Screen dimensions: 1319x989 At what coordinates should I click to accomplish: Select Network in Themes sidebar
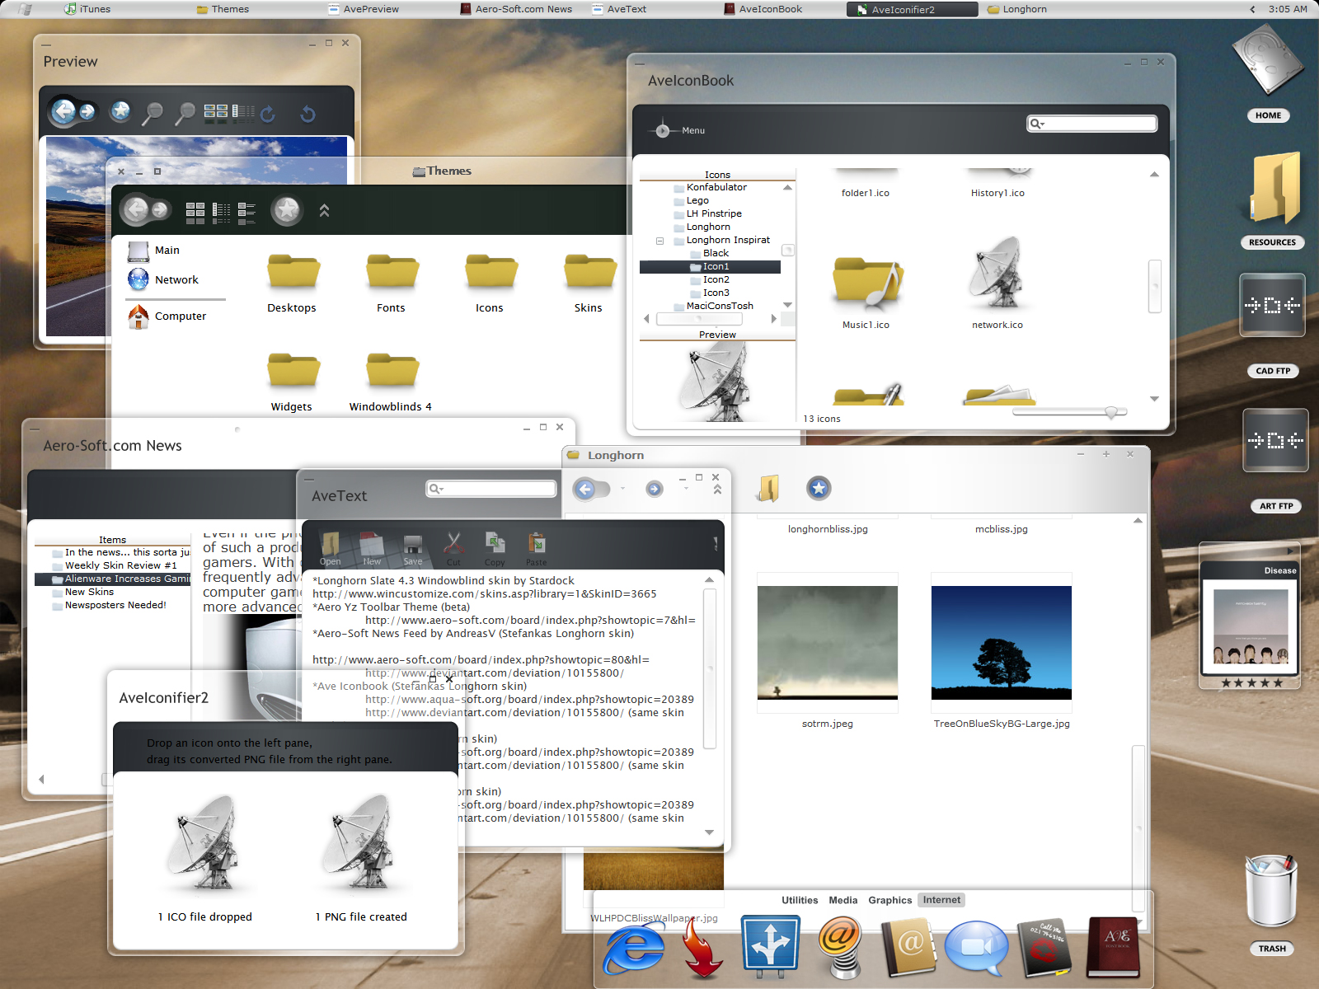tap(163, 279)
